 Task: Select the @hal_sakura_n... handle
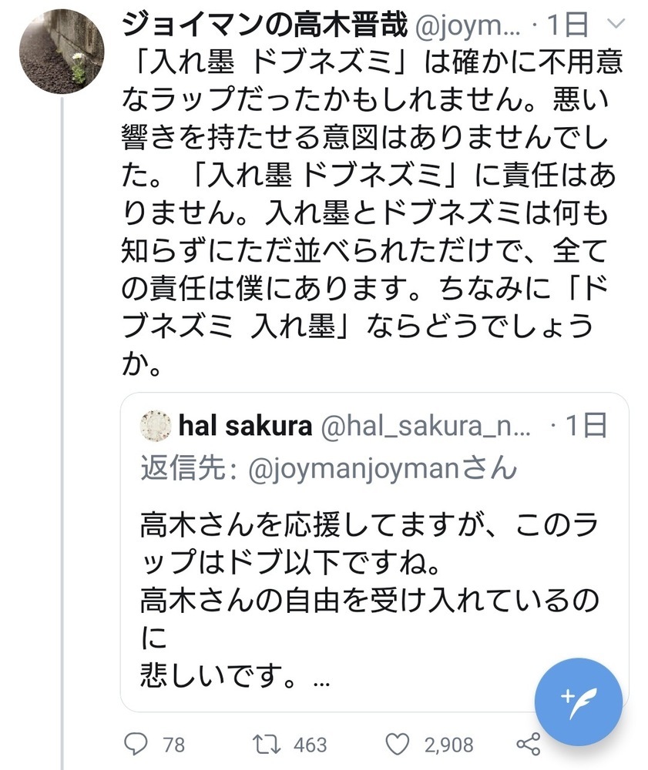point(425,426)
